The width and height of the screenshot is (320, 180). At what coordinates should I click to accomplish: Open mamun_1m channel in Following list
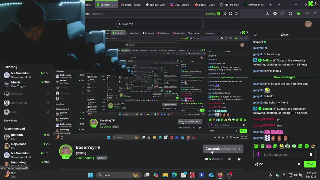pos(27,103)
